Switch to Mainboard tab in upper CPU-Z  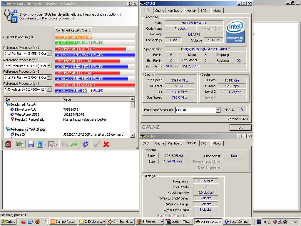(175, 11)
